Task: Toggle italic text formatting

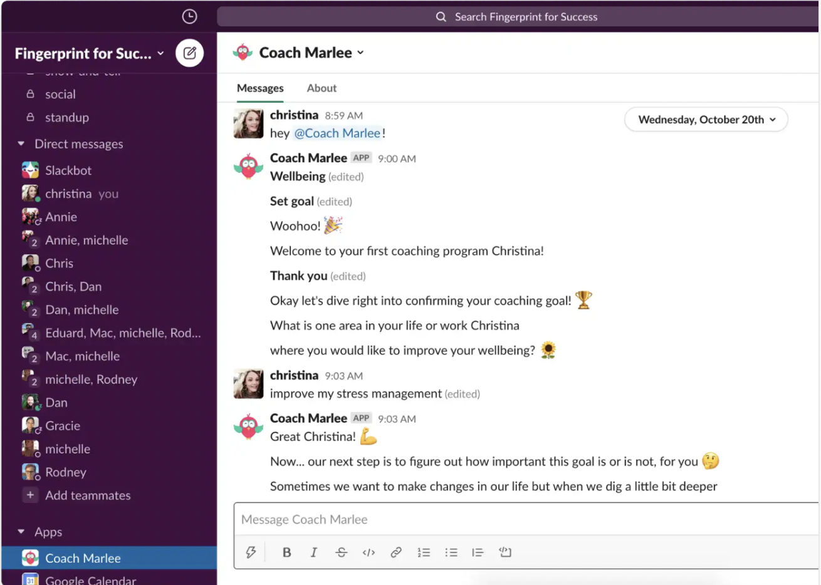Action: [314, 552]
